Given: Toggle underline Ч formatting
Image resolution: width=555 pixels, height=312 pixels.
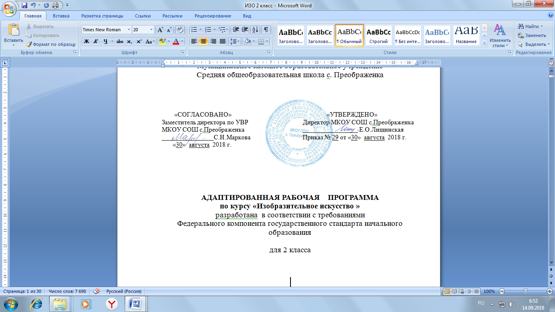Looking at the screenshot, I should tap(105, 41).
